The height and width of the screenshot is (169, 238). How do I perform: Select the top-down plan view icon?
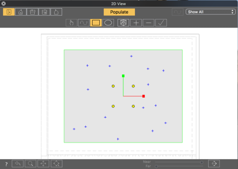tap(9, 12)
